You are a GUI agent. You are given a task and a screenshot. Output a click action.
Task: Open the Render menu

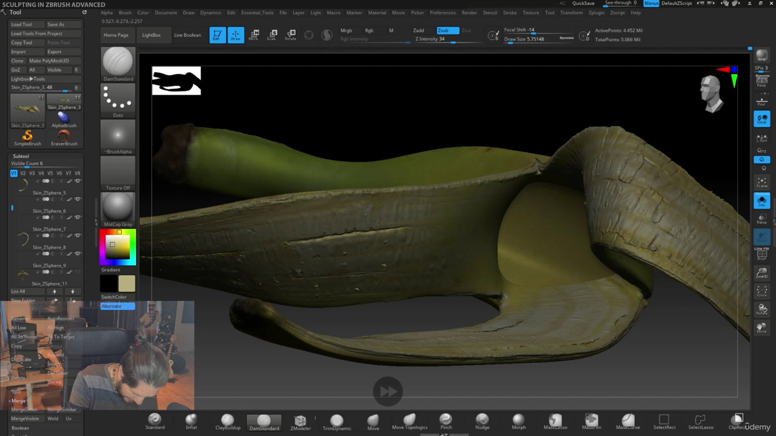point(469,12)
